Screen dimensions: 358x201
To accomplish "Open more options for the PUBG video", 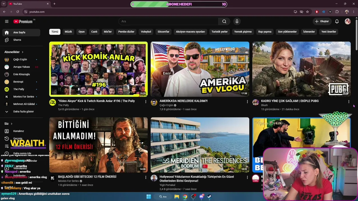I will pos(349,102).
